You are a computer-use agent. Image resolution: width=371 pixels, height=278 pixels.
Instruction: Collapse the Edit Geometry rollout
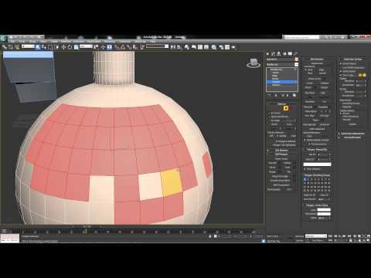tap(317, 59)
